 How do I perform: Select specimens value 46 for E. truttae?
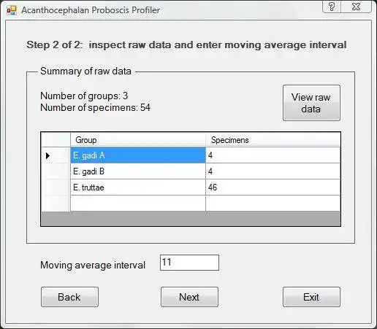273,187
